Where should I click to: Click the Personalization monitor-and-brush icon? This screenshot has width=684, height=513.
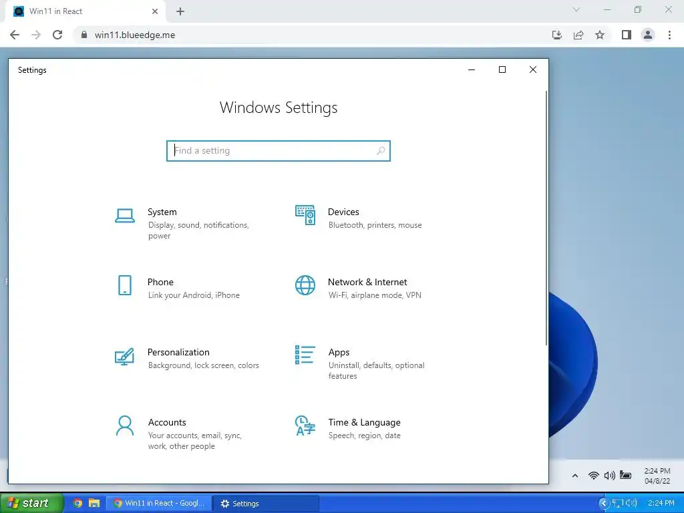(x=124, y=357)
